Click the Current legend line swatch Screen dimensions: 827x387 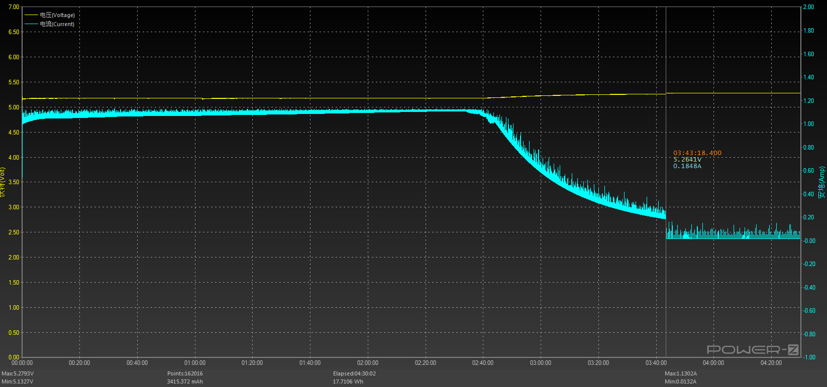pyautogui.click(x=31, y=24)
